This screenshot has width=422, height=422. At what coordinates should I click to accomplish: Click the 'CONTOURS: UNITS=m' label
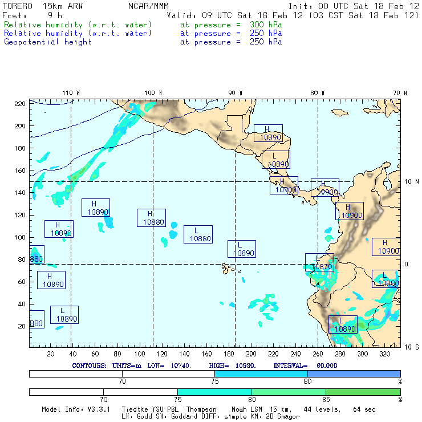click(107, 366)
